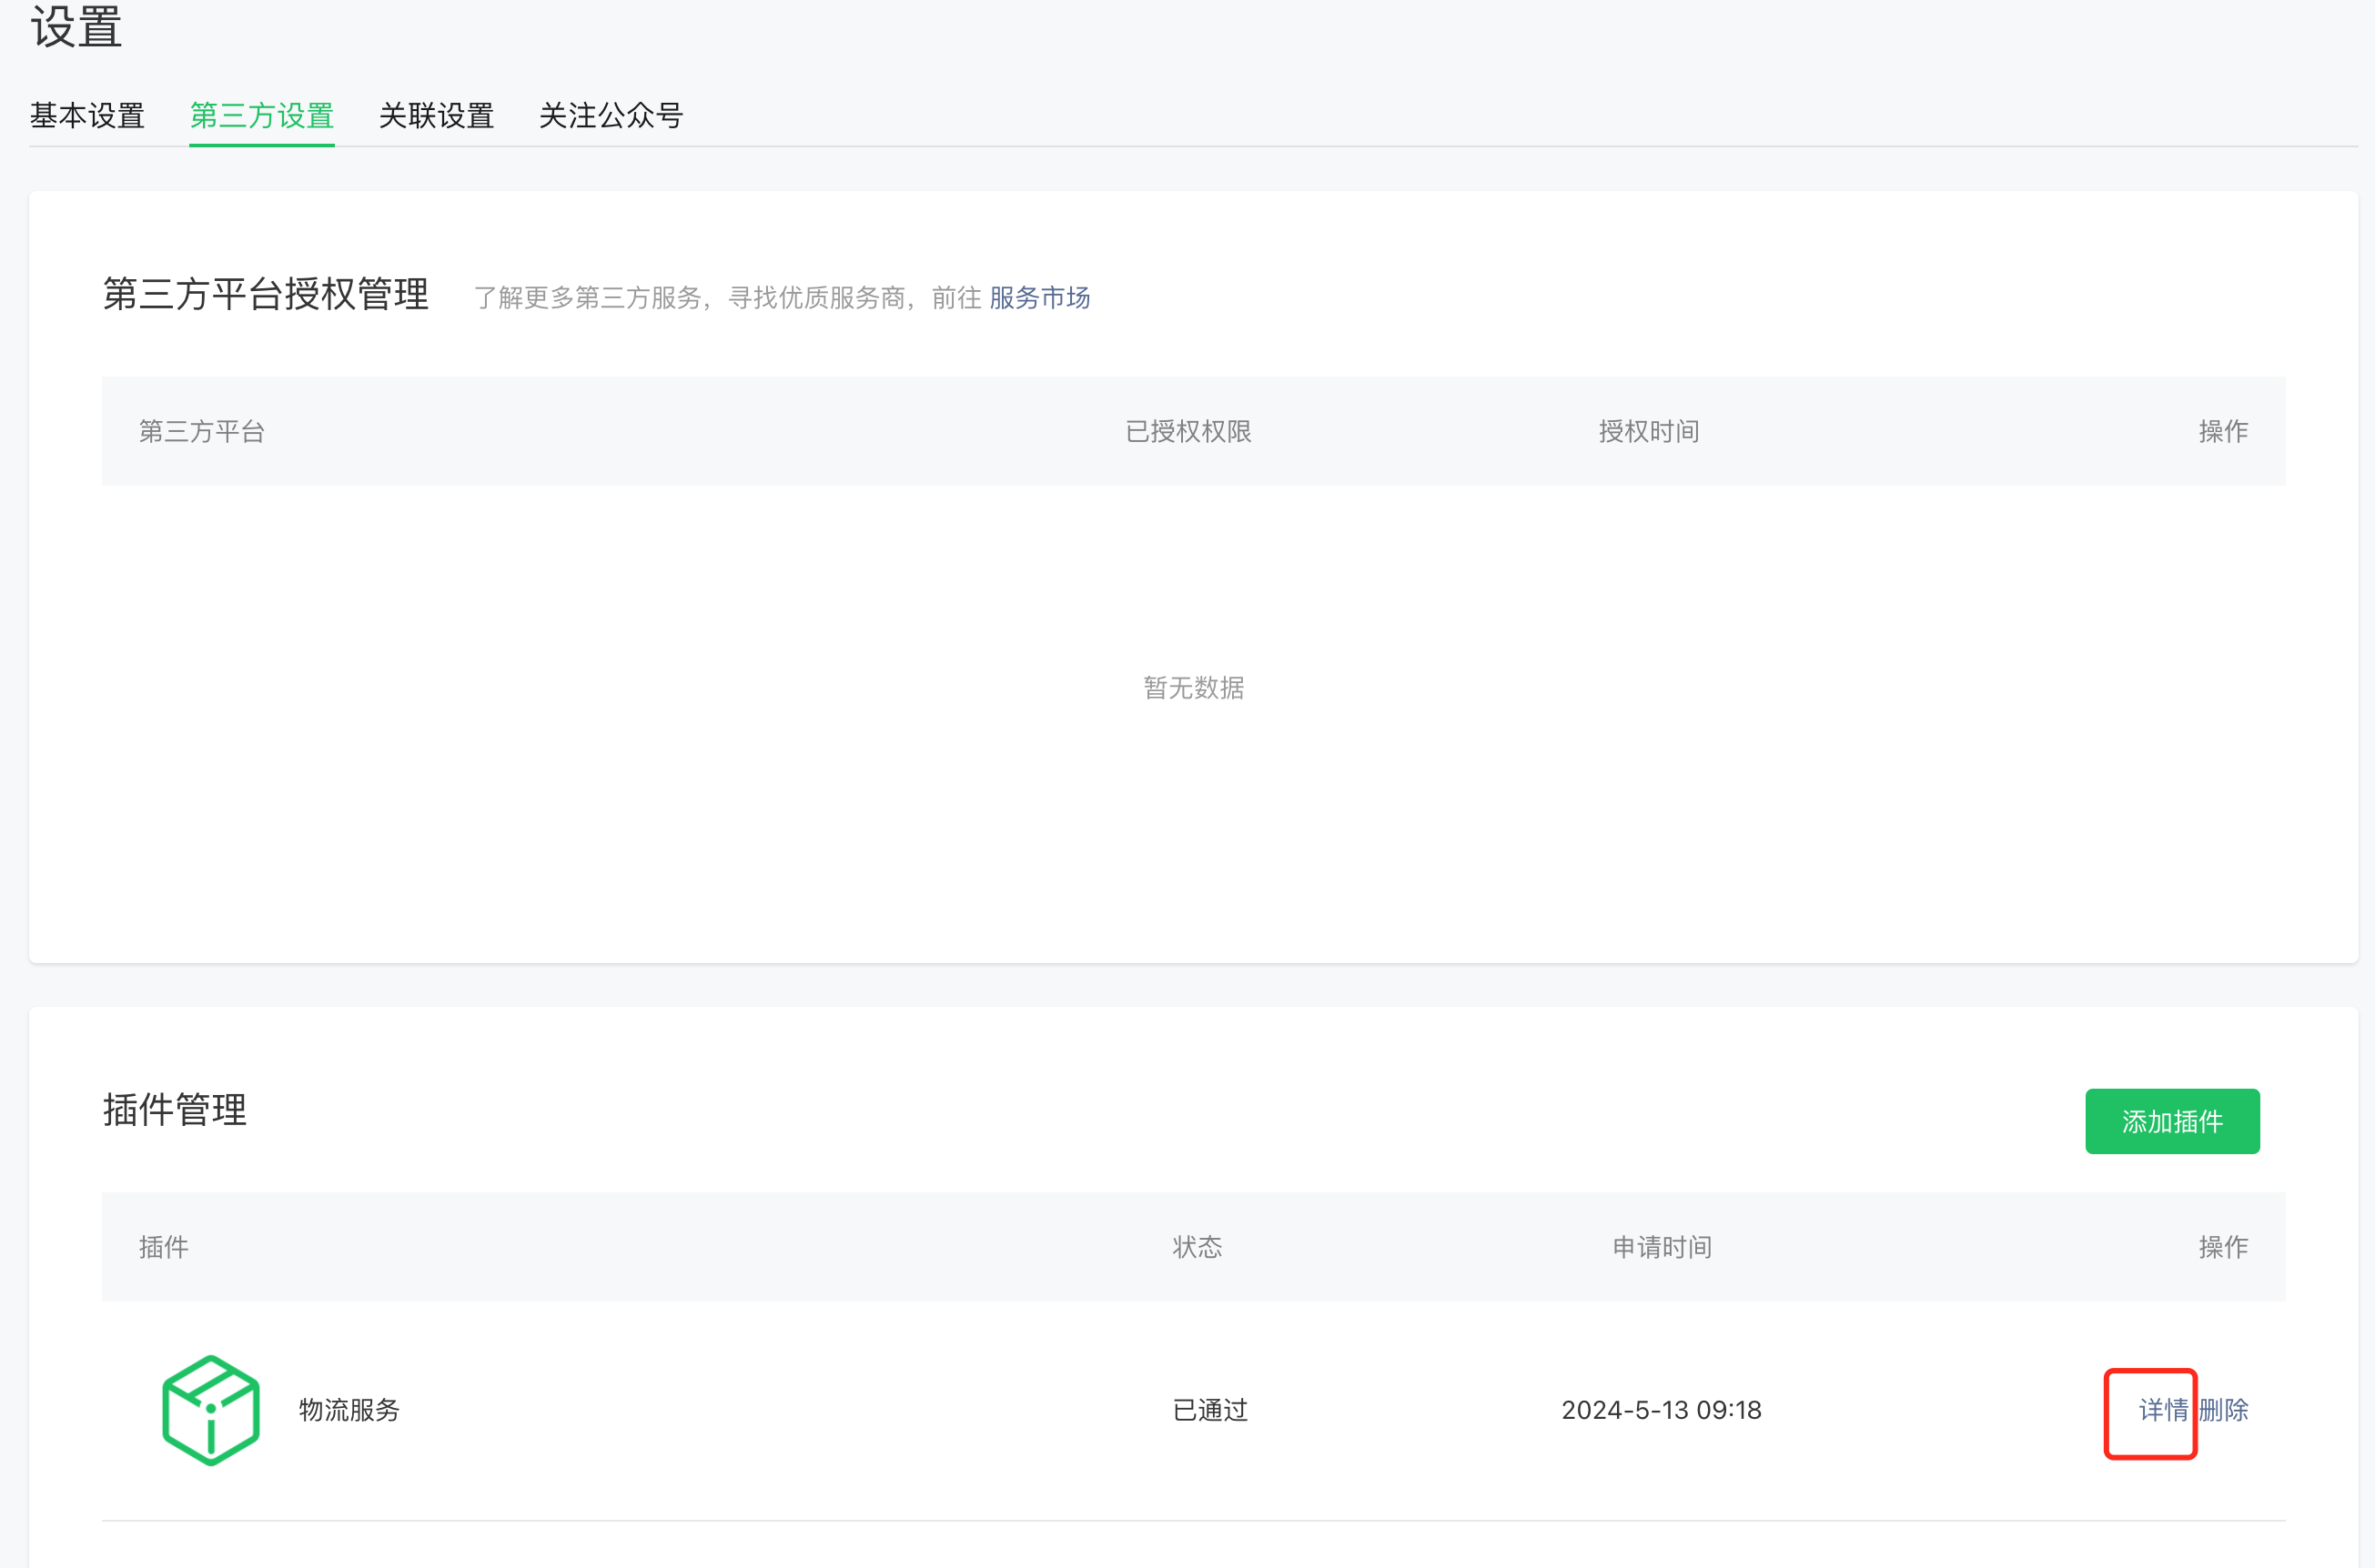This screenshot has height=1568, width=2375.
Task: Click the 已授权权限 column header
Action: 1187,432
